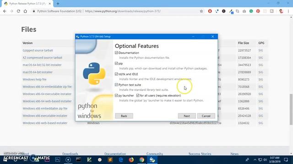This screenshot has width=293, height=164.
Task: Uncheck the pip feature
Action: (116, 63)
